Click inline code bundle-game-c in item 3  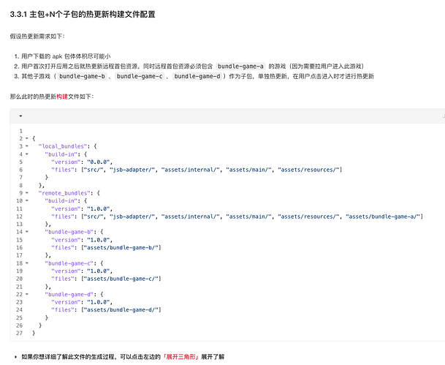click(140, 76)
